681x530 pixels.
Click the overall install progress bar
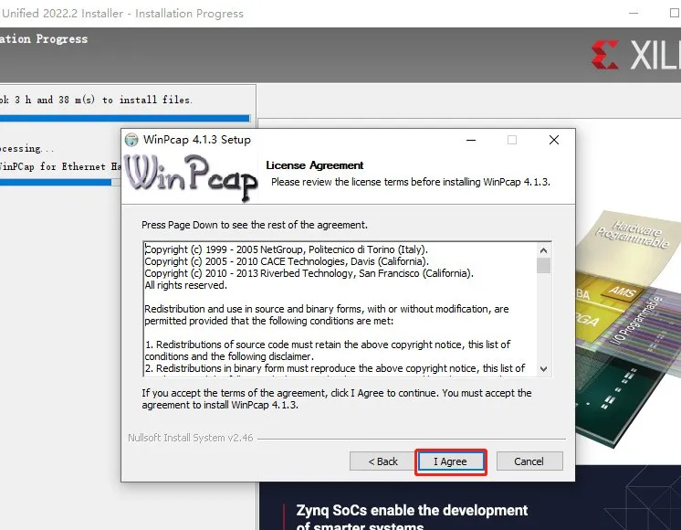pyautogui.click(x=125, y=118)
